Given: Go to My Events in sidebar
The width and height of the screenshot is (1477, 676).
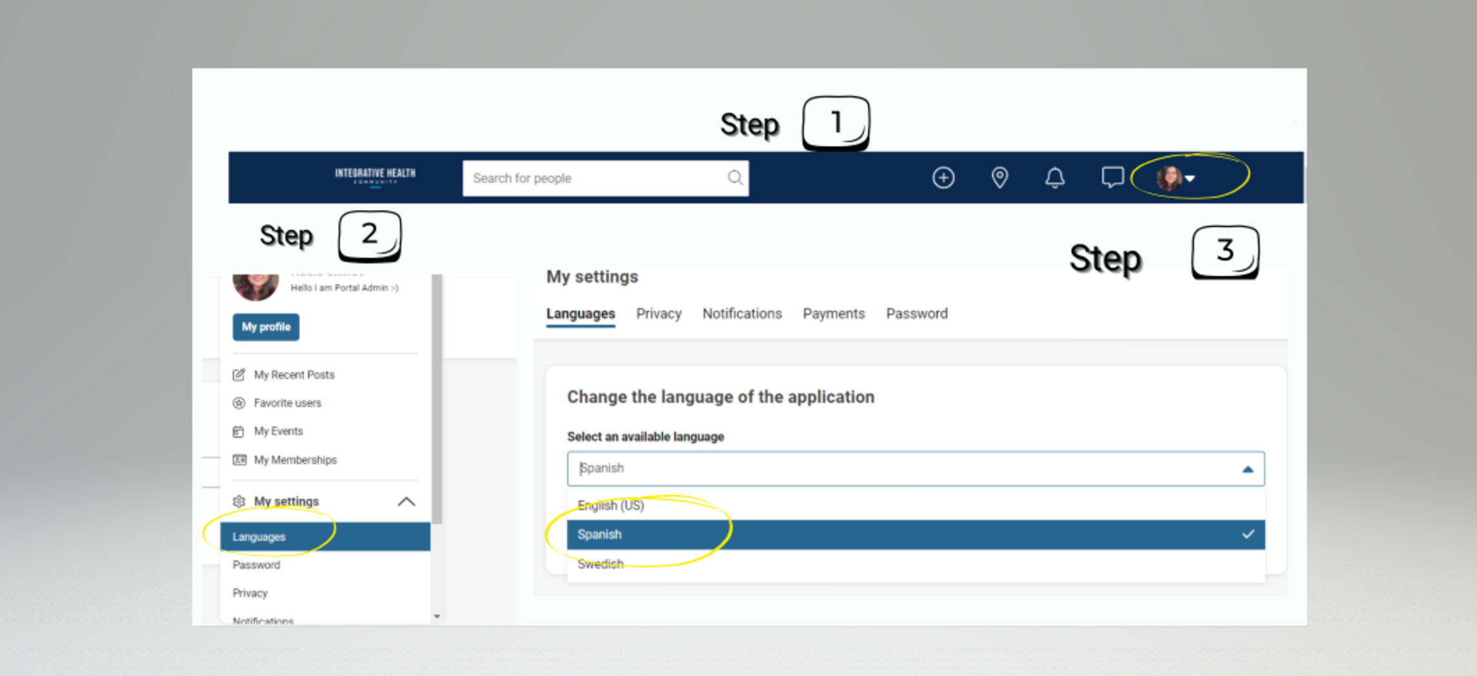Looking at the screenshot, I should coord(278,431).
